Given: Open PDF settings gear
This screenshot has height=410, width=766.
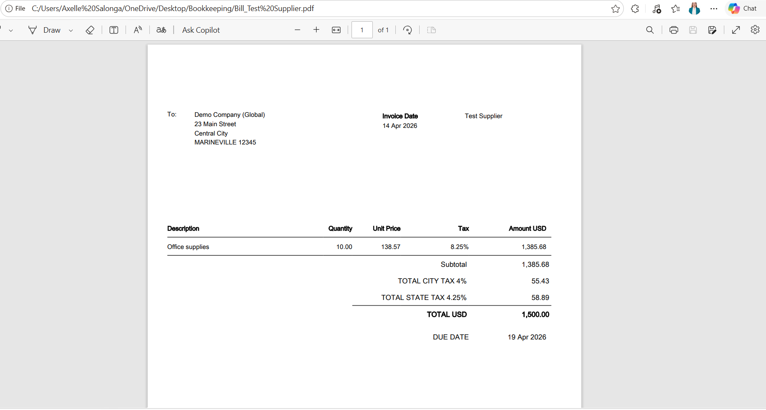Looking at the screenshot, I should pyautogui.click(x=755, y=30).
